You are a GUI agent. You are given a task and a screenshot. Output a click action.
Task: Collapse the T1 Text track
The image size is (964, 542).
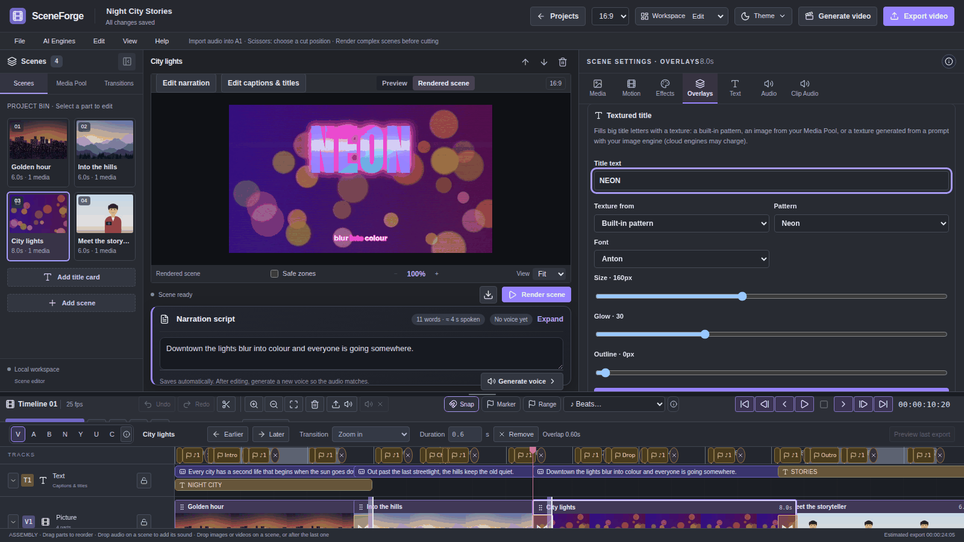point(13,481)
